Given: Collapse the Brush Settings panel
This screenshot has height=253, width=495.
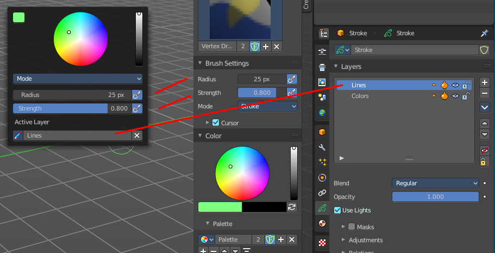Looking at the screenshot, I should [200, 63].
